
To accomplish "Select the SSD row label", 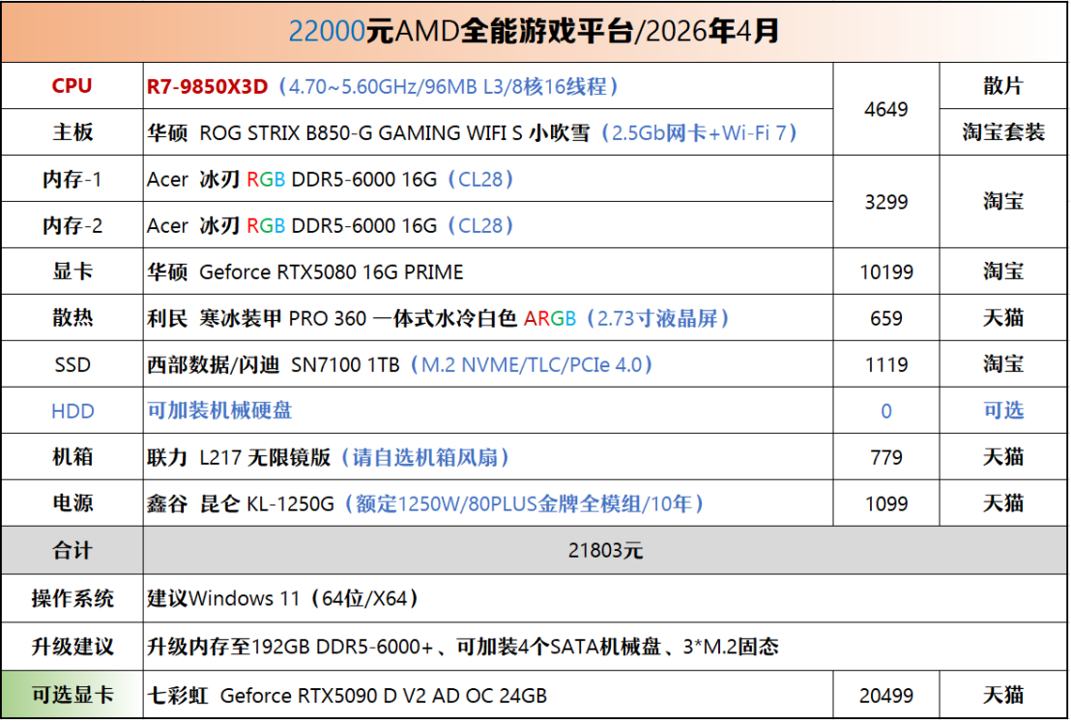I will pos(72,364).
